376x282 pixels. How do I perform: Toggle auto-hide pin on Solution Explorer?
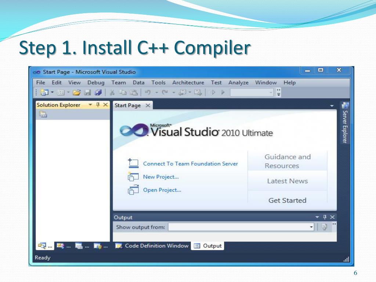click(98, 105)
